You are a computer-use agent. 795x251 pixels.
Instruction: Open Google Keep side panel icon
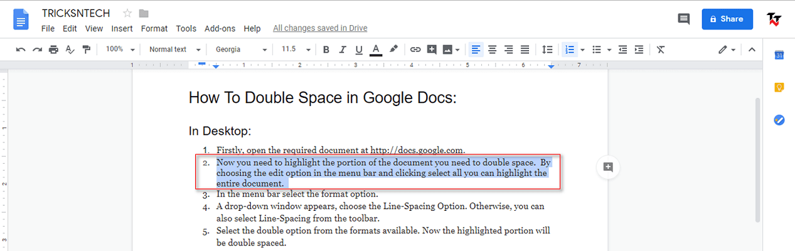click(779, 87)
